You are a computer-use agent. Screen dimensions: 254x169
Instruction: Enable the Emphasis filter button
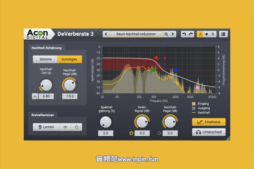[x=209, y=122]
